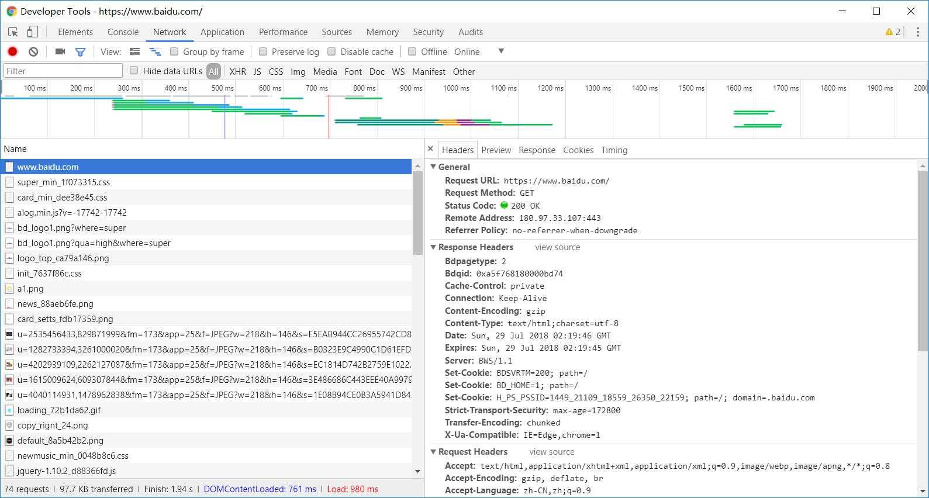Image resolution: width=929 pixels, height=498 pixels.
Task: Open the Elements panel tab
Action: click(75, 32)
